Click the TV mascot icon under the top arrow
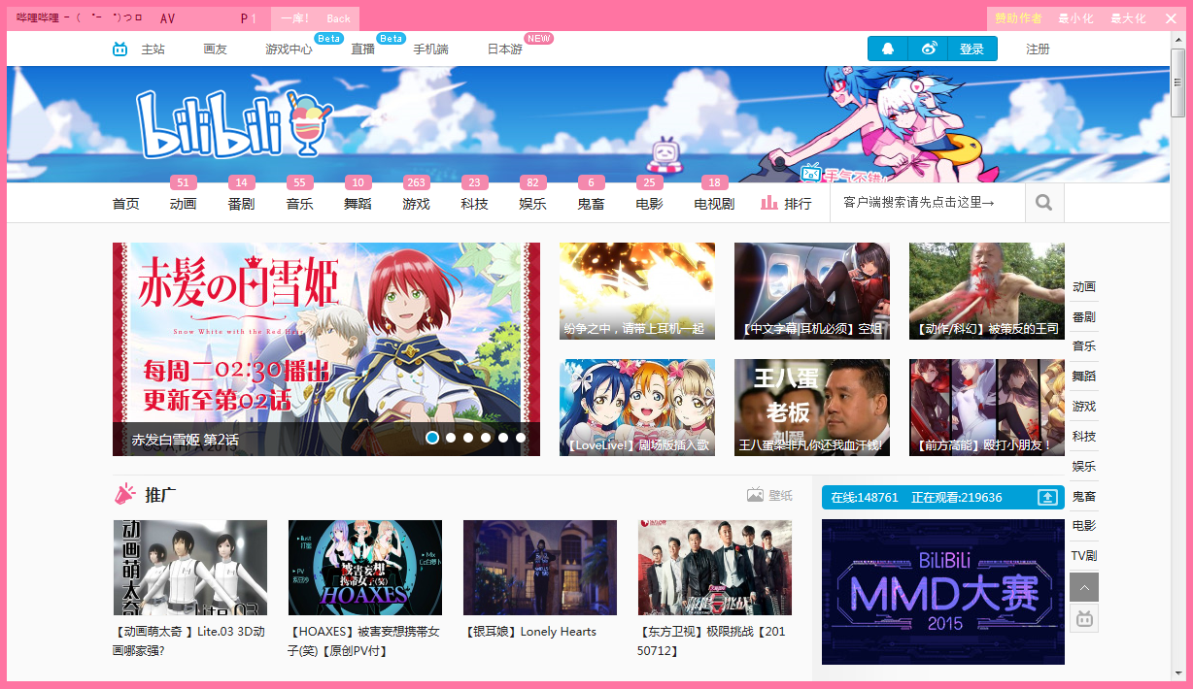Viewport: 1193px width, 689px height. (x=1084, y=618)
